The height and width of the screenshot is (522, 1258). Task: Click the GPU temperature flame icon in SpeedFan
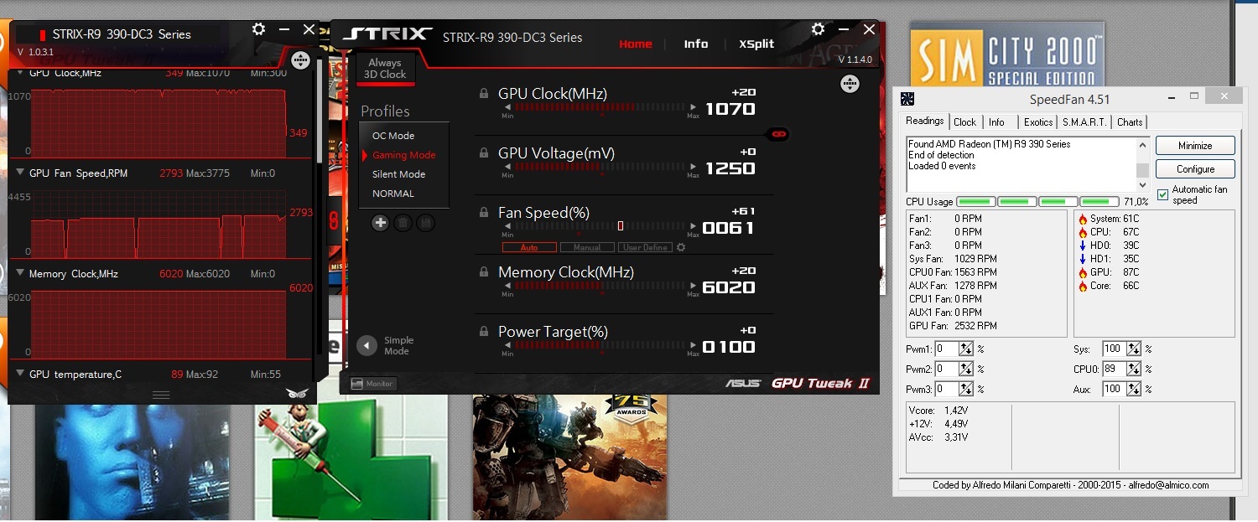[1083, 272]
